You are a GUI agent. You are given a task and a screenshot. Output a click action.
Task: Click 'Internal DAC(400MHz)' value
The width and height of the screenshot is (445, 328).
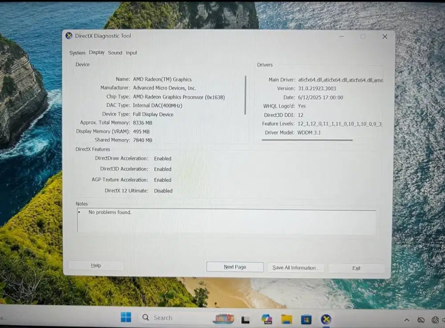pos(158,106)
